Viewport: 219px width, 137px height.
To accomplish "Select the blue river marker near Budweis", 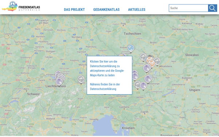I will tap(131, 48).
